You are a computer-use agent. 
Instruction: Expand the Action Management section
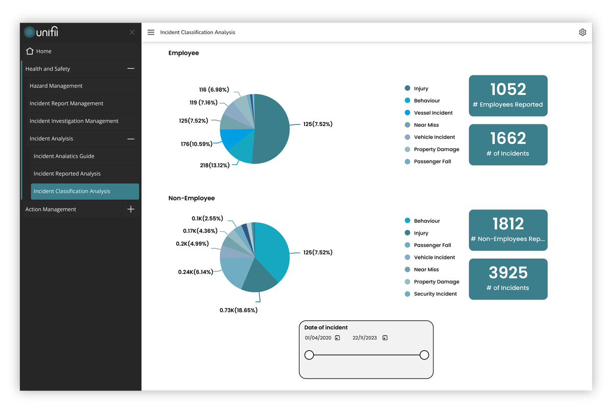coord(131,209)
